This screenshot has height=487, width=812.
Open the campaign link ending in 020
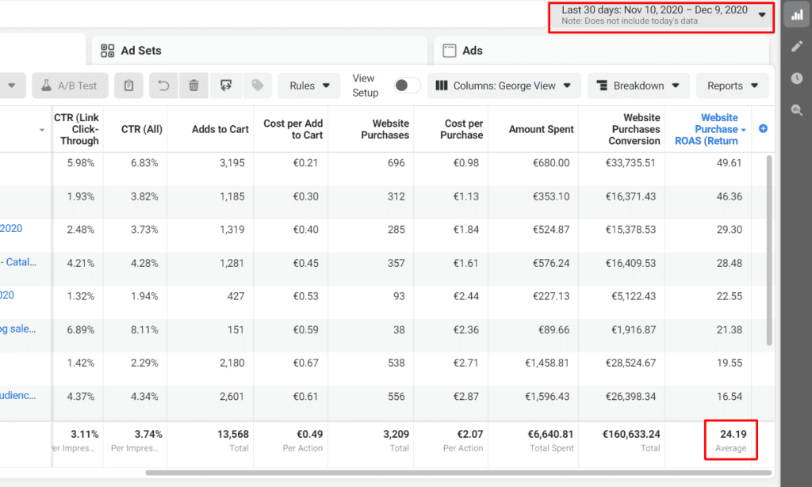pos(6,295)
